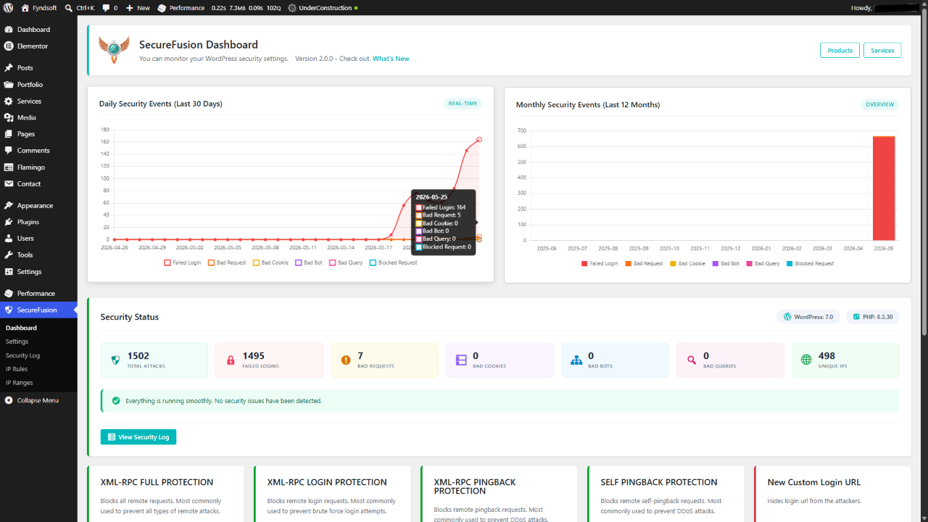Open the Performance cube icon in admin bar
The width and height of the screenshot is (928, 522).
click(x=162, y=8)
